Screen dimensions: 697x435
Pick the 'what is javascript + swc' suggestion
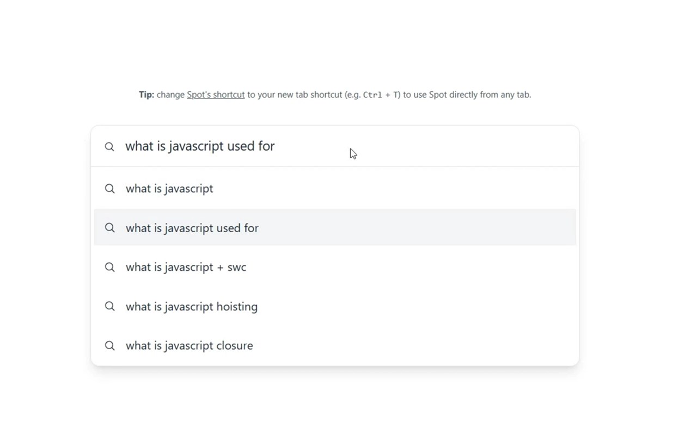click(186, 267)
